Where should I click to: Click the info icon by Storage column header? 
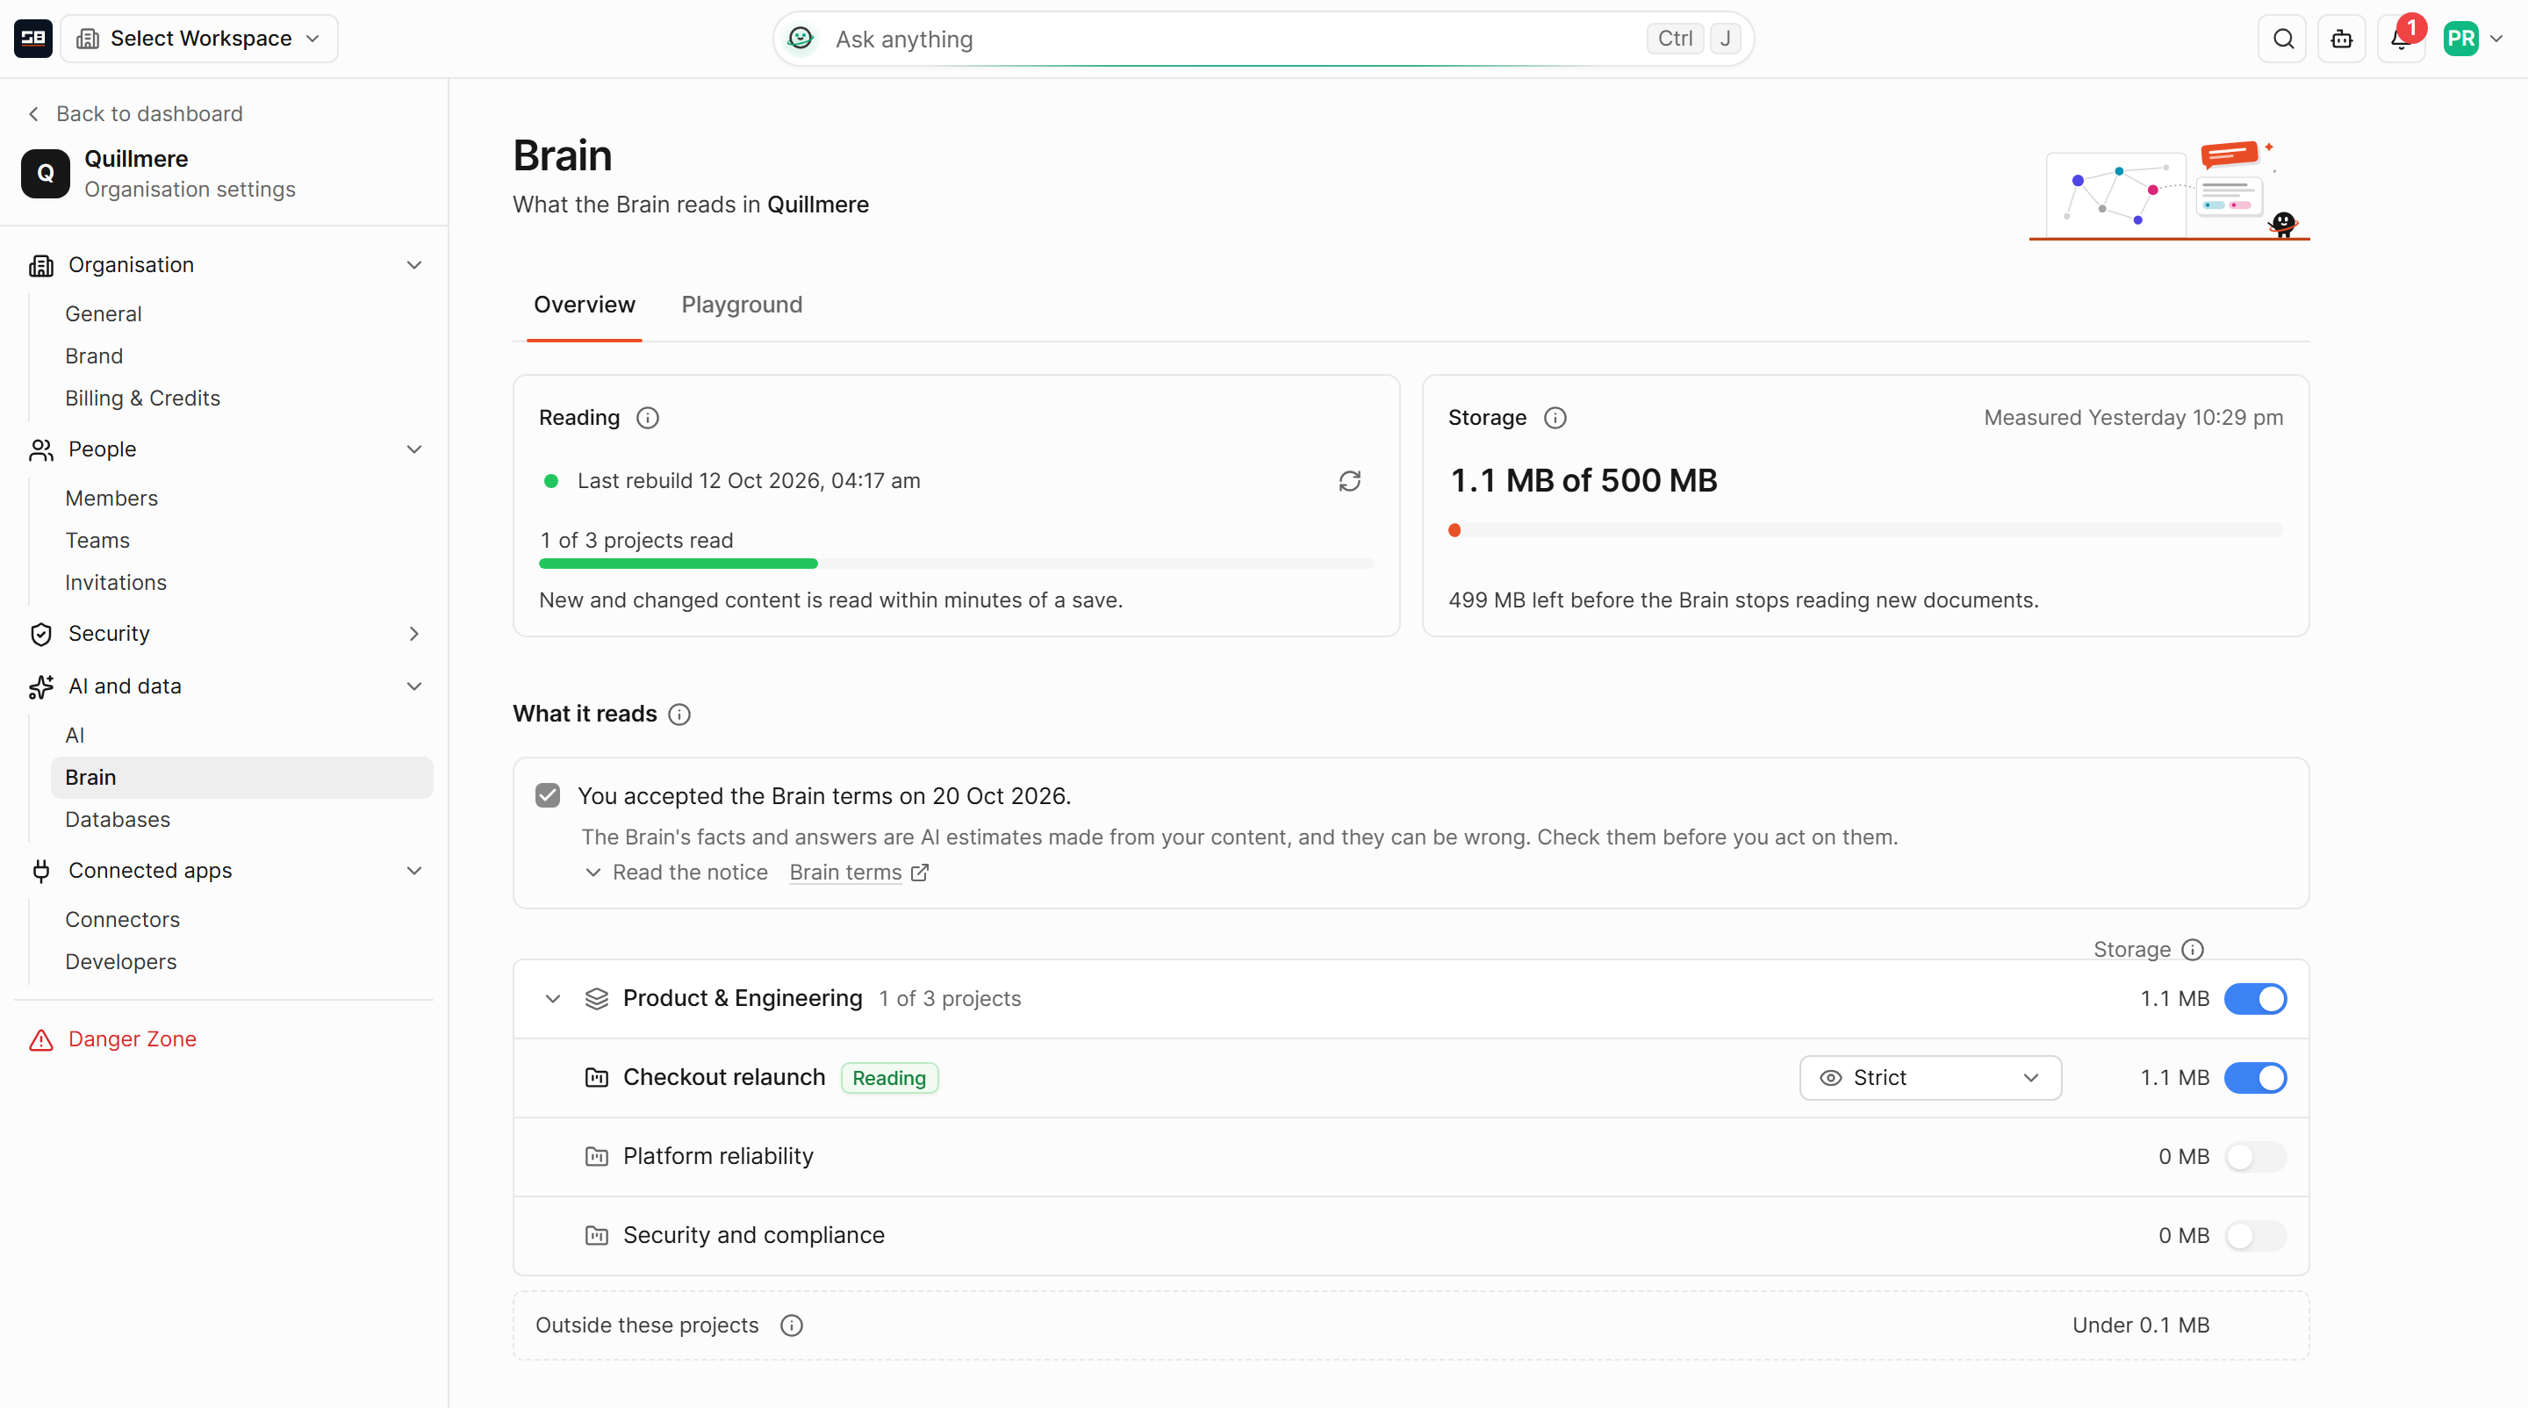pos(2193,950)
